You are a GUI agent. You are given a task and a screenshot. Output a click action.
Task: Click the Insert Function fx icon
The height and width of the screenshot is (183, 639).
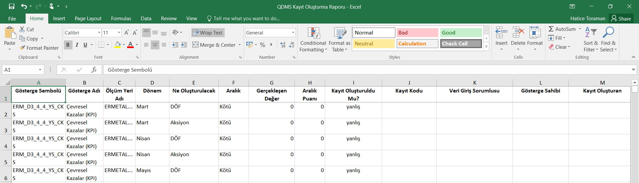click(x=94, y=70)
